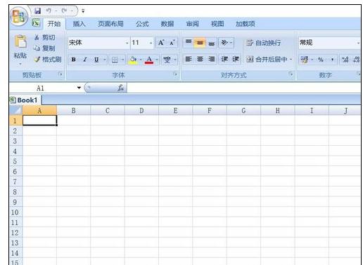Expand borders dropdown arrow
The height and width of the screenshot is (265, 363).
122,60
